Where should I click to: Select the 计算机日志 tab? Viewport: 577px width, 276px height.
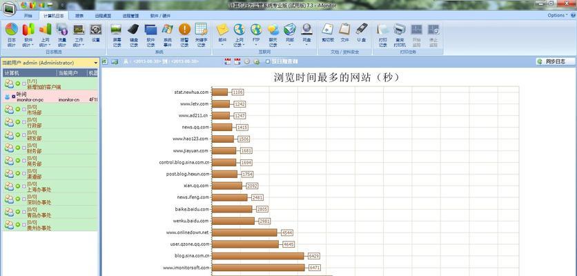point(54,16)
